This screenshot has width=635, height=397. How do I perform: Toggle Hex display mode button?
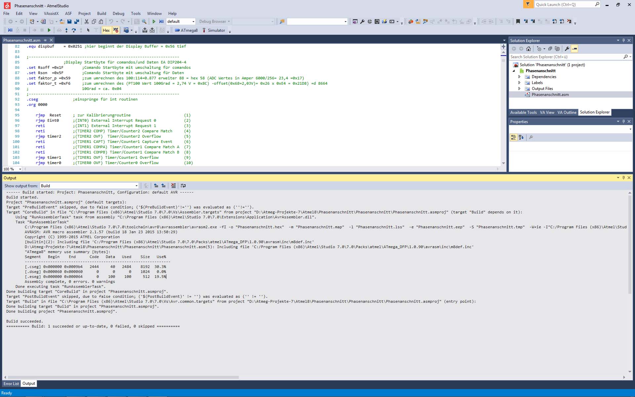click(x=106, y=30)
